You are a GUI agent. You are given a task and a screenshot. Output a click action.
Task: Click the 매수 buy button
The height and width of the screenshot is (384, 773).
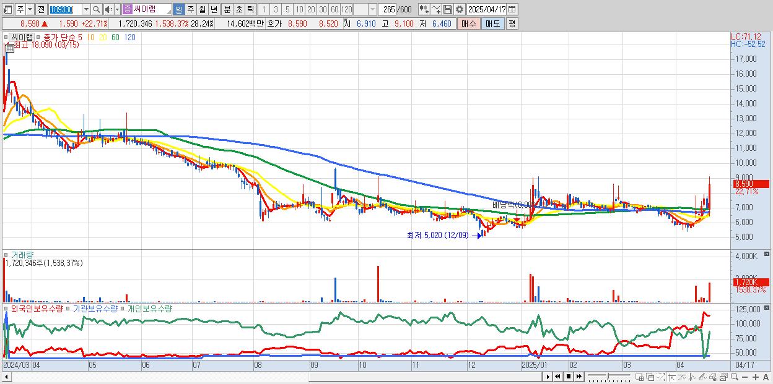pyautogui.click(x=469, y=23)
